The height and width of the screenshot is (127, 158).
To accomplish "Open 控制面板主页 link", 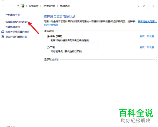I will click(x=13, y=15).
